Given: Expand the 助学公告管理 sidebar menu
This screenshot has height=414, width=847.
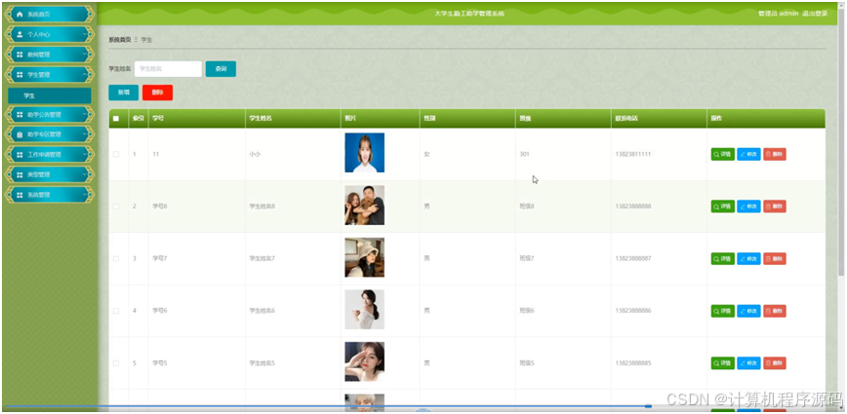Looking at the screenshot, I should point(49,114).
